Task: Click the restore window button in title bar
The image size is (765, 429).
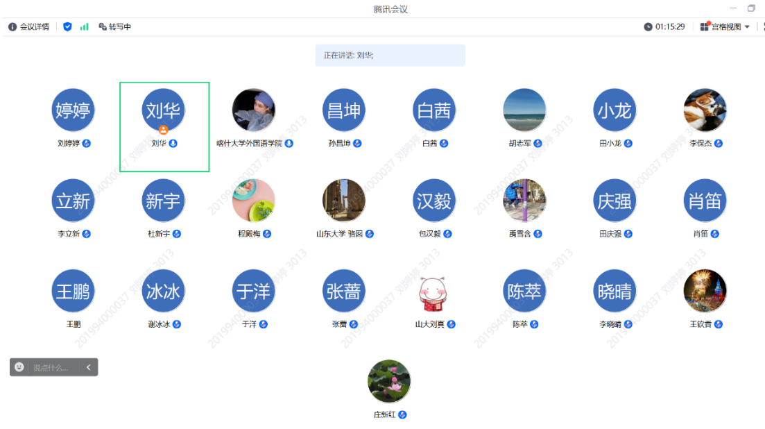Action: tap(751, 8)
